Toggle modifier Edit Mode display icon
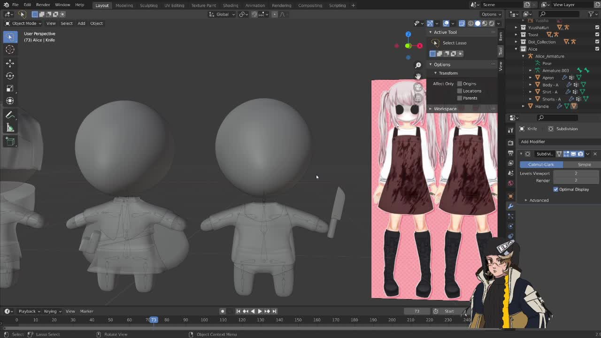 pyautogui.click(x=566, y=154)
